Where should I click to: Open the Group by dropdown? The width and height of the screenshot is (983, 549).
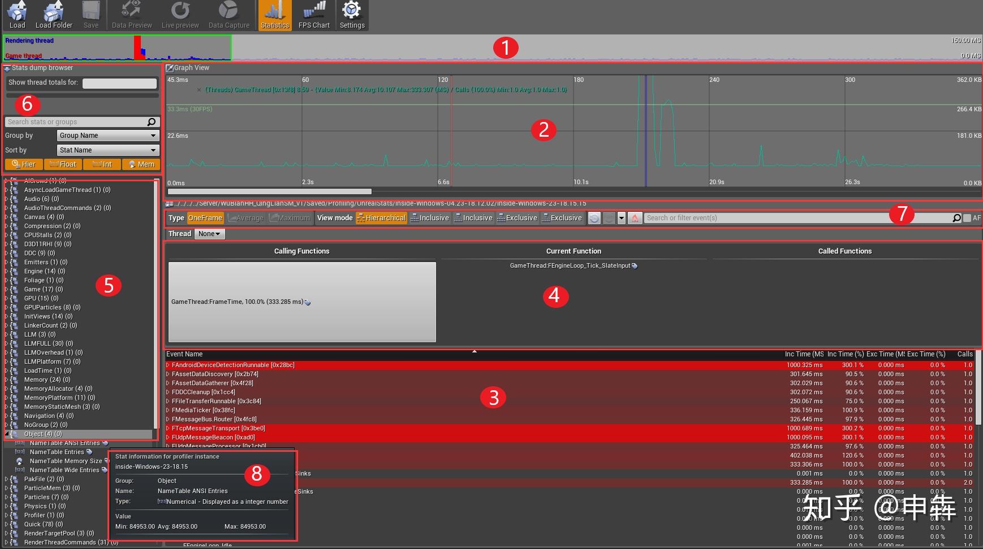[x=107, y=135]
